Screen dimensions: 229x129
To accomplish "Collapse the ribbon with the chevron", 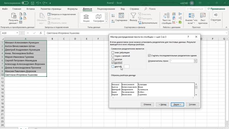I will (x=226, y=27).
